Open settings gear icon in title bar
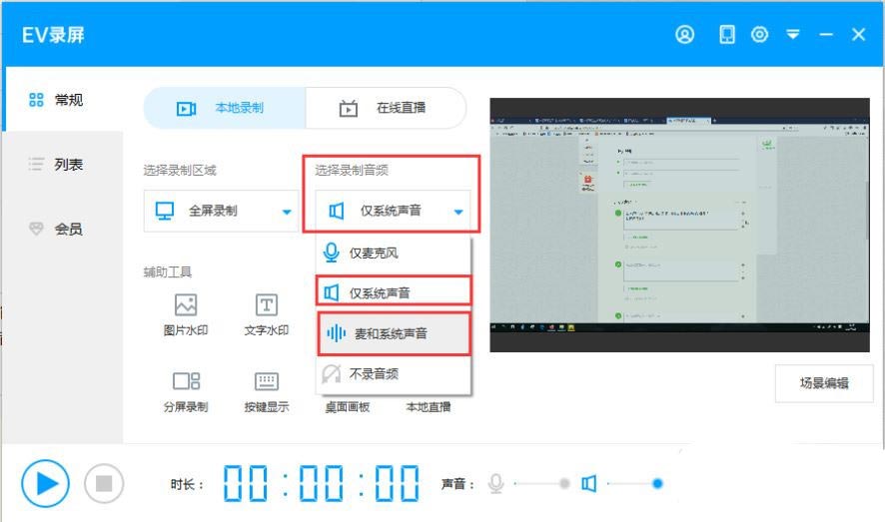The width and height of the screenshot is (885, 522). 760,34
